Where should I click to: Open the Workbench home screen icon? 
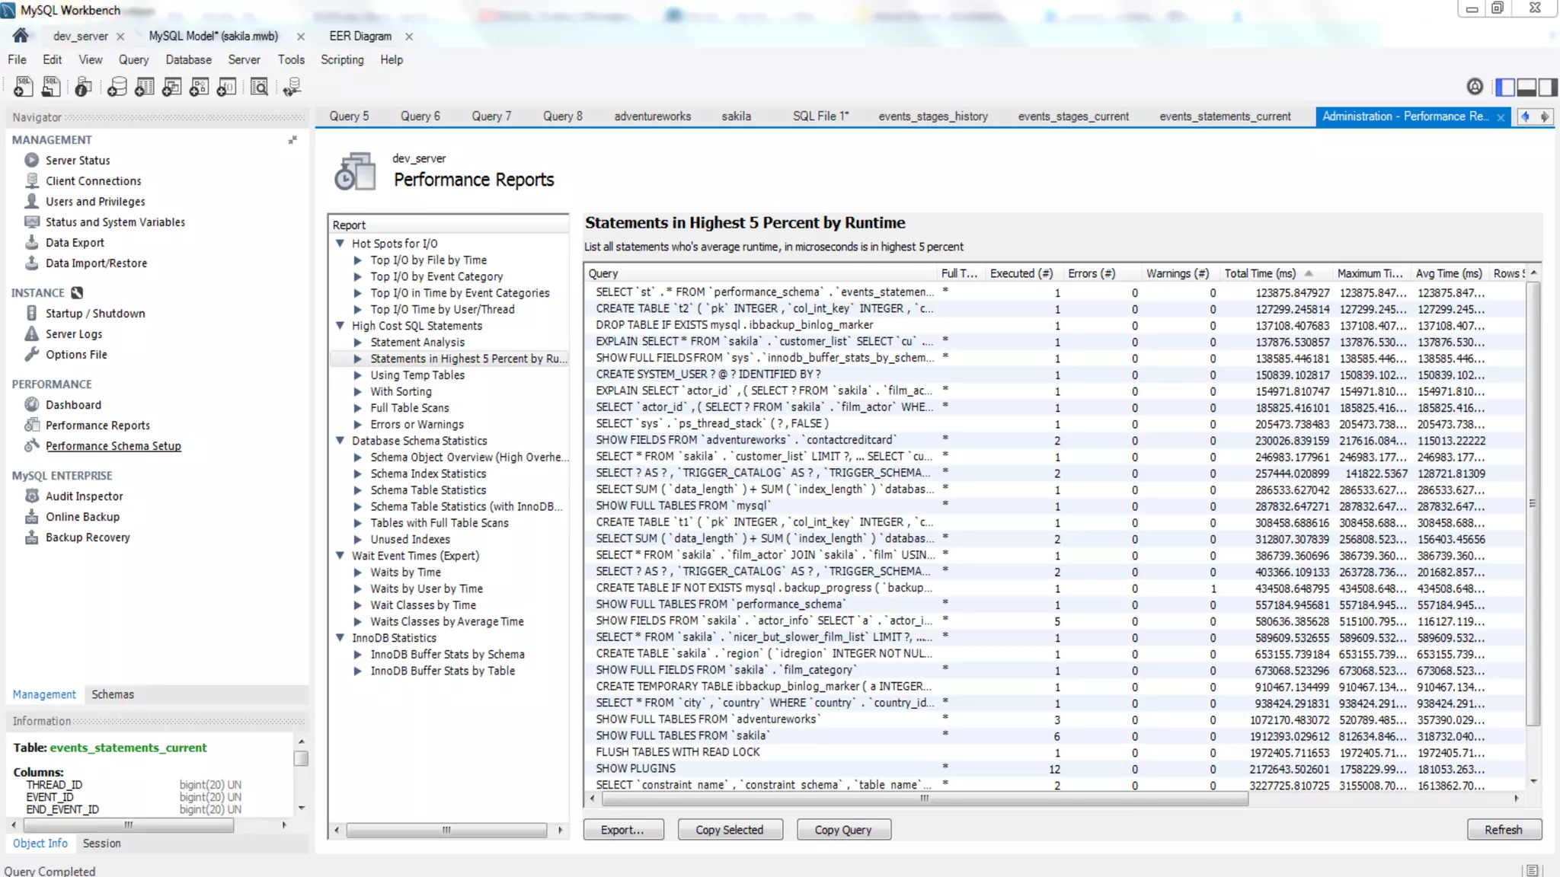(21, 35)
